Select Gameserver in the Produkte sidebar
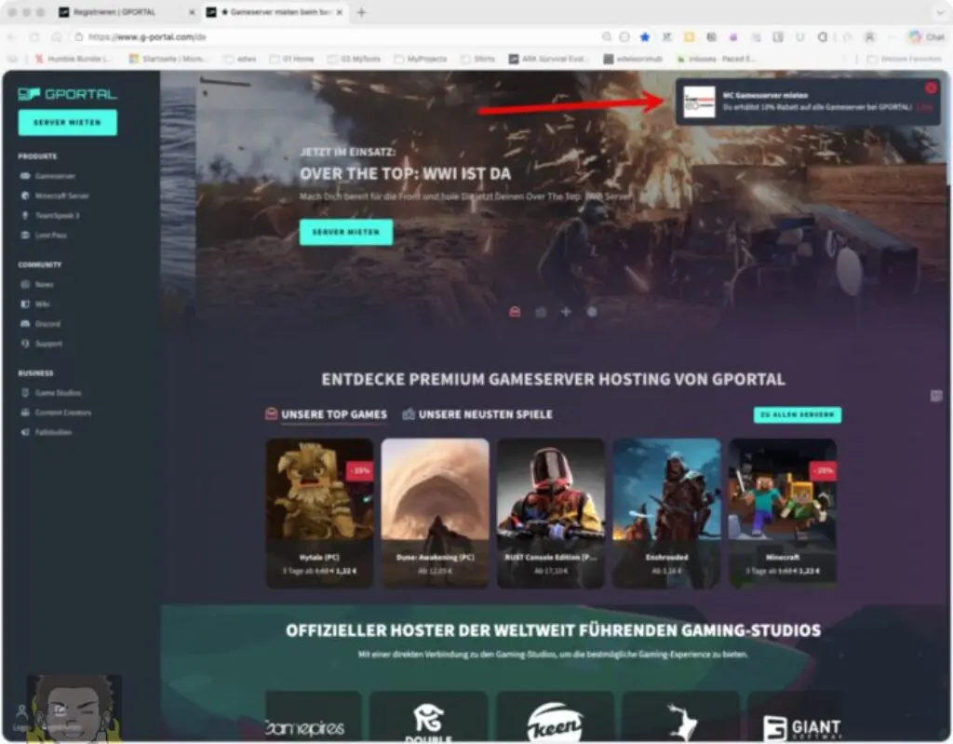Viewport: 953px width, 744px height. 56,176
